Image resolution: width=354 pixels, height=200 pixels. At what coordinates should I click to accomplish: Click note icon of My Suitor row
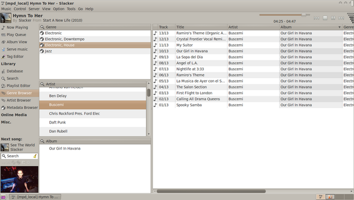tap(155, 45)
